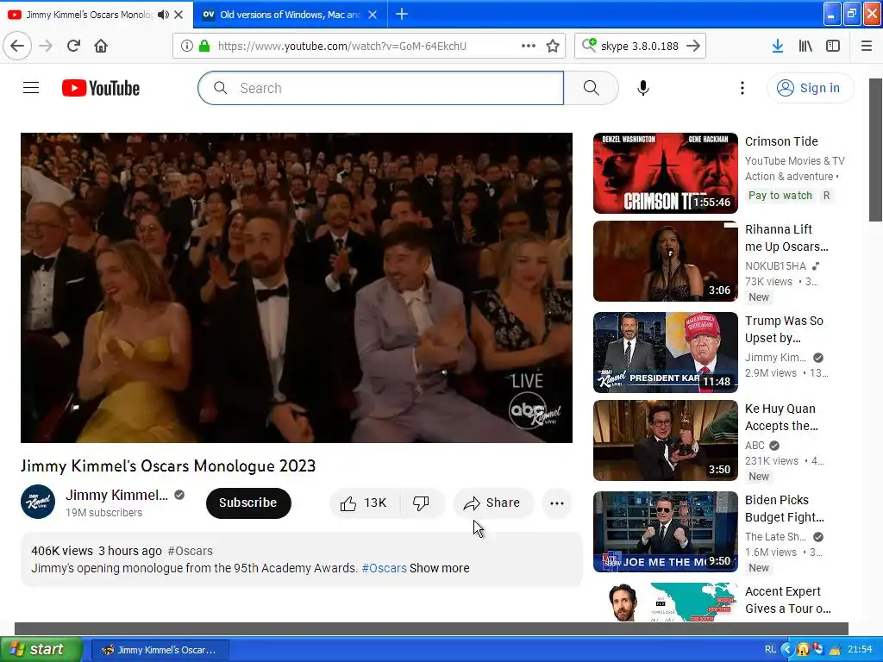Open the Downloads panel
The height and width of the screenshot is (662, 883).
pos(778,46)
